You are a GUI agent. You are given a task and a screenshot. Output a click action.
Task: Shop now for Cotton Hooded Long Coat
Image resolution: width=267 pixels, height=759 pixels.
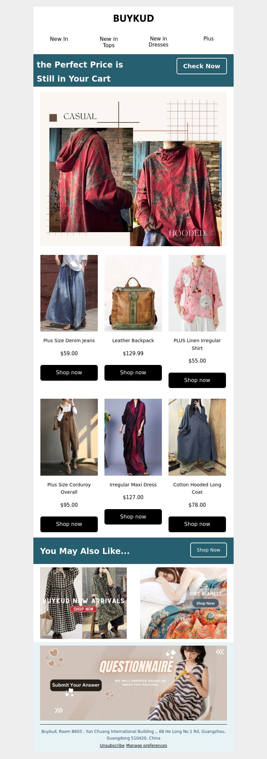point(197,524)
